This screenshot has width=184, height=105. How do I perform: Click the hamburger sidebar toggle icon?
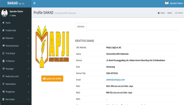pyautogui.click(x=34, y=3)
